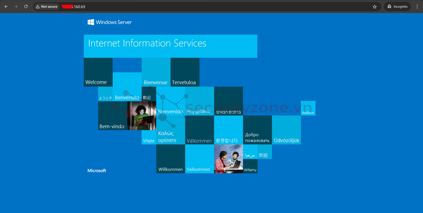This screenshot has height=213, width=423.
Task: Click the Benvenuto tile
Action: point(127,87)
